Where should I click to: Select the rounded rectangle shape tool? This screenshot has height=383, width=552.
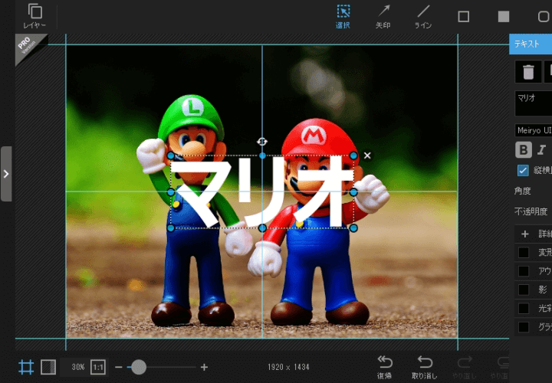544,17
